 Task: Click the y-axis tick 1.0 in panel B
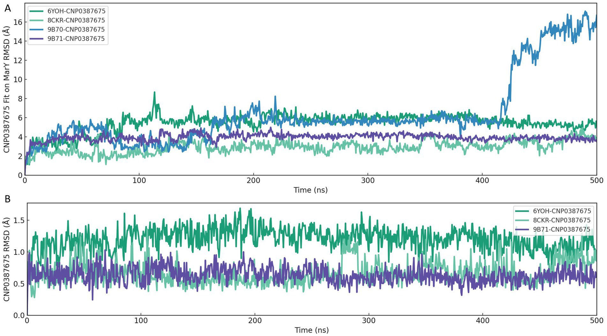coord(19,252)
